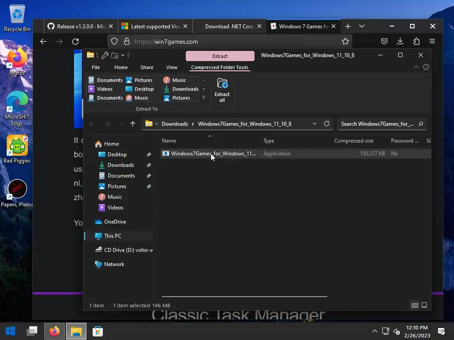Switch to Release v1.3.0.0 Firefox tab
The width and height of the screenshot is (454, 340).
(81, 26)
